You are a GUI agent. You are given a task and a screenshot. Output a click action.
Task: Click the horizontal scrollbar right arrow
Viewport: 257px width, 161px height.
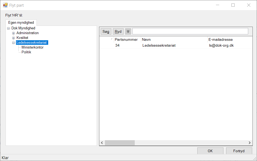coord(250,143)
